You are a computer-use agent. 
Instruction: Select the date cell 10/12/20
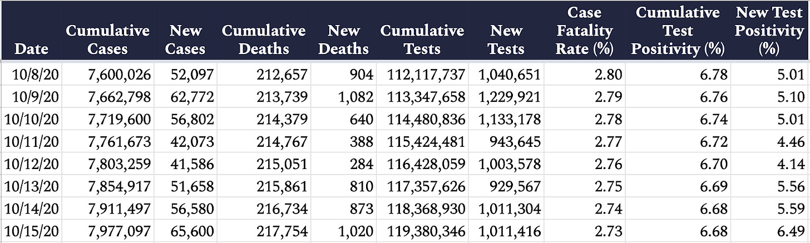(x=31, y=164)
